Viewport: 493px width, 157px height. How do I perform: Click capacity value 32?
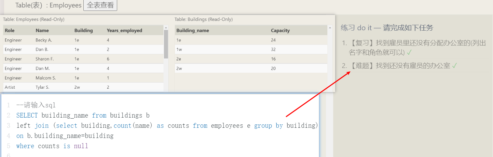[x=273, y=50]
